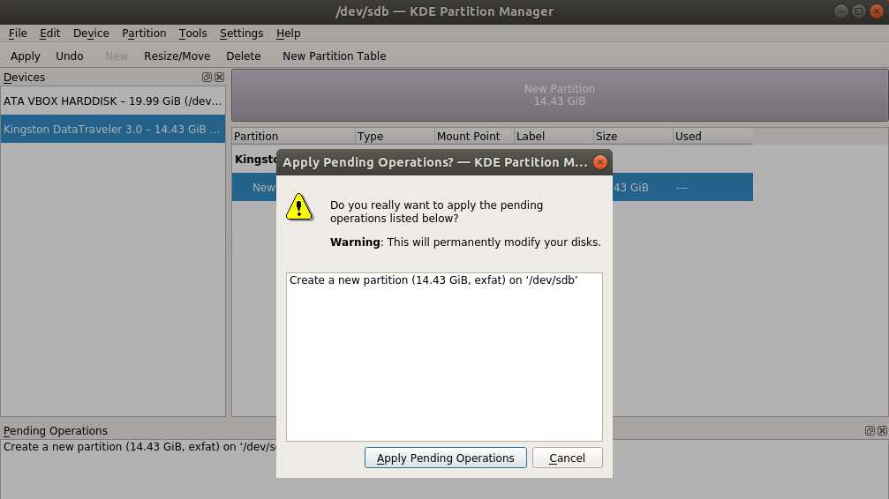Open the Device menu
Screen dimensions: 889x499
click(91, 34)
